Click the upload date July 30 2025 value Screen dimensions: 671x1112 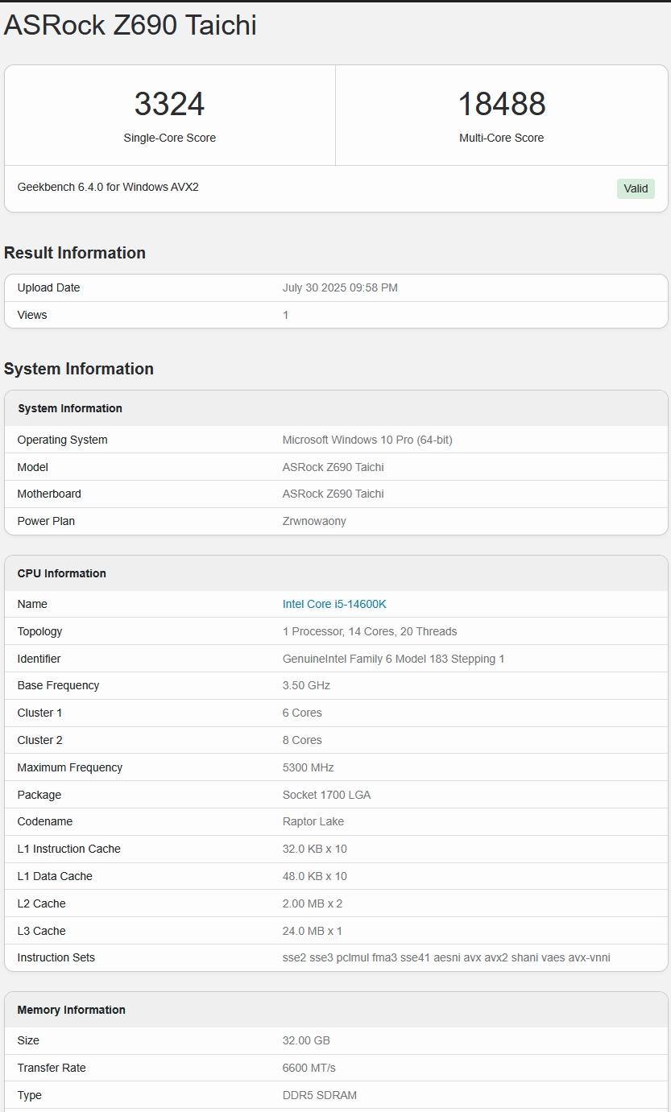340,287
